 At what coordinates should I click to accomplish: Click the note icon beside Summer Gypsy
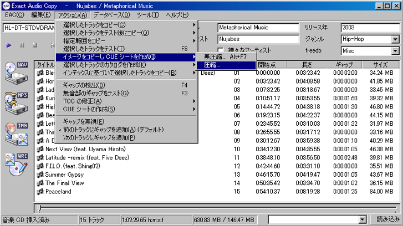pyautogui.click(x=40, y=174)
